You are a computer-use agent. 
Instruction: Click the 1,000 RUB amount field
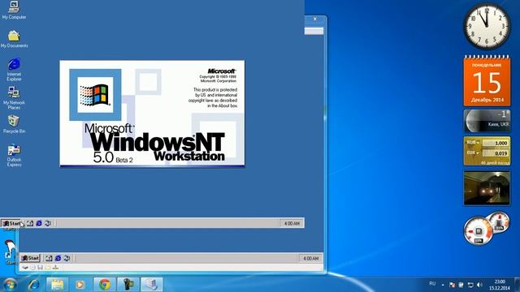coord(496,143)
